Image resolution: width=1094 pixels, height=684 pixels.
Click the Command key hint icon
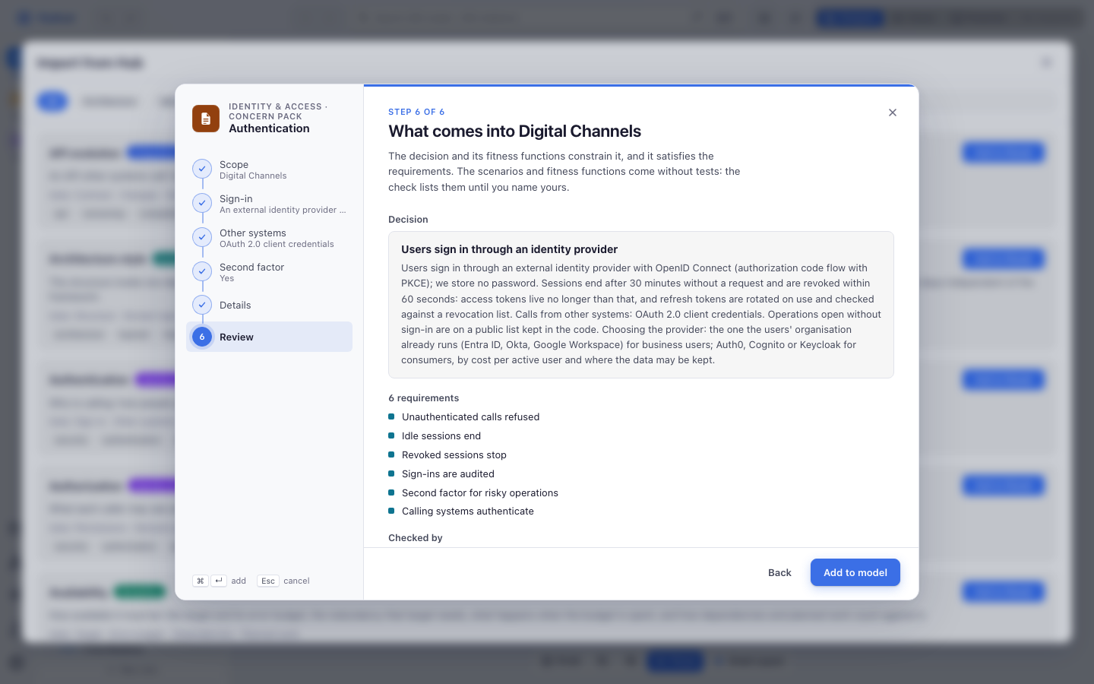(x=201, y=581)
